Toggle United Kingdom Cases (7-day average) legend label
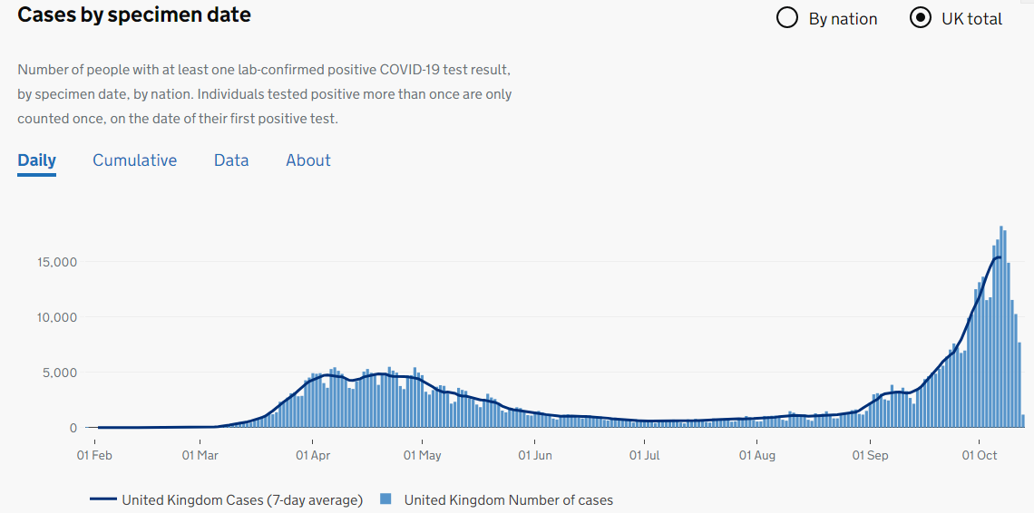The image size is (1034, 513). point(242,499)
